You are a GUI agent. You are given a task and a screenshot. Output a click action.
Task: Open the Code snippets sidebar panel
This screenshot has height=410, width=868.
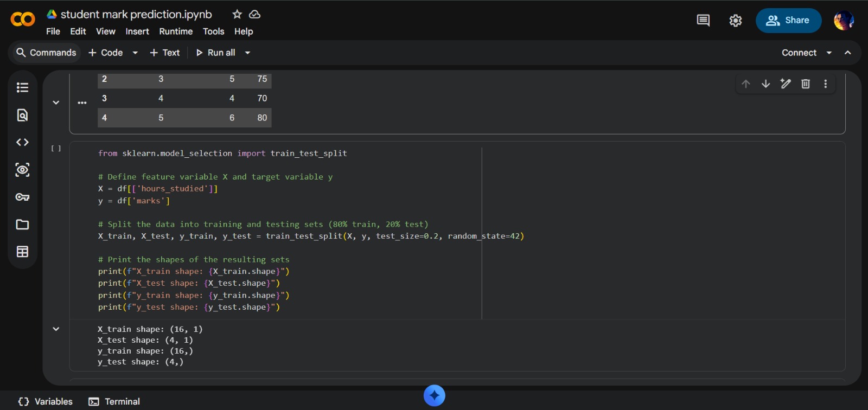pos(22,142)
